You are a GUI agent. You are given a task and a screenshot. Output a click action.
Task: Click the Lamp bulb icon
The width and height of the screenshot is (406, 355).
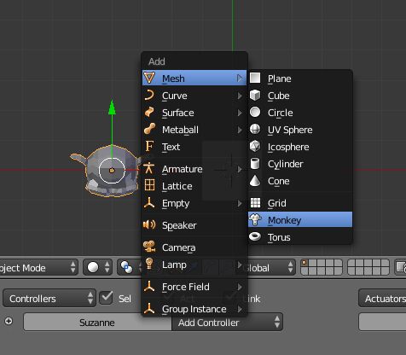149,264
